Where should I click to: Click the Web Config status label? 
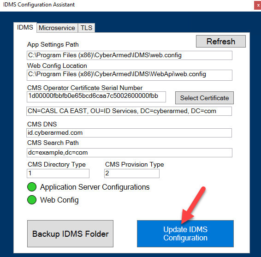click(x=59, y=200)
